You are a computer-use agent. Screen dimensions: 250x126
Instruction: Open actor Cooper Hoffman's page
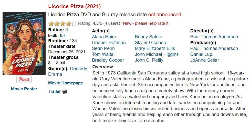click(109, 43)
